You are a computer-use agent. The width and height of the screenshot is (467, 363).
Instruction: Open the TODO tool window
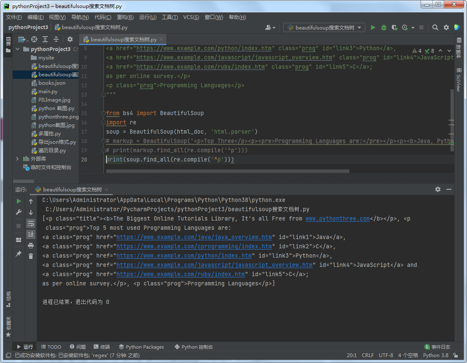tap(51, 347)
